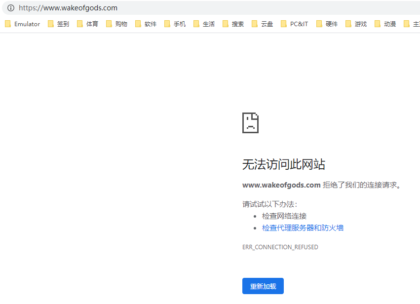This screenshot has height=304, width=420.
Task: Open the Emulator bookmark folder
Action: [x=22, y=24]
